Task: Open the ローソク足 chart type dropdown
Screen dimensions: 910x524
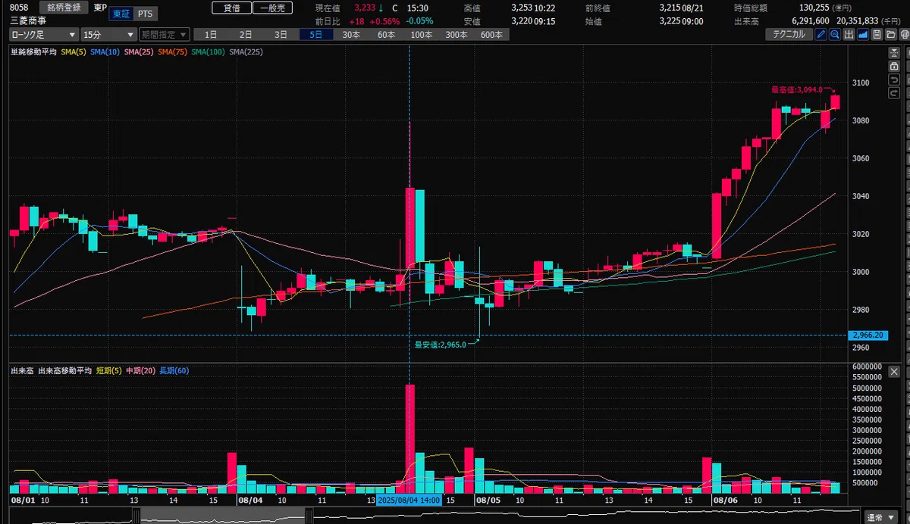Action: point(43,35)
